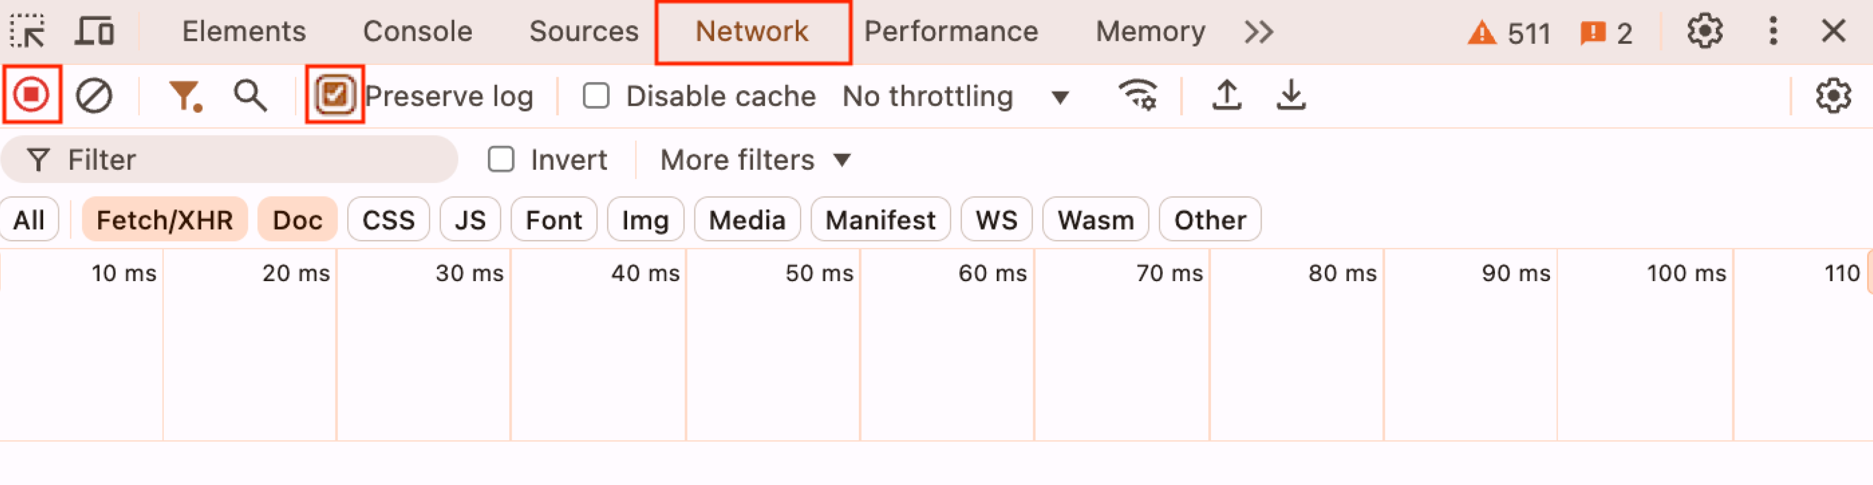
Task: Select the Fetch/XHR filter
Action: (164, 220)
